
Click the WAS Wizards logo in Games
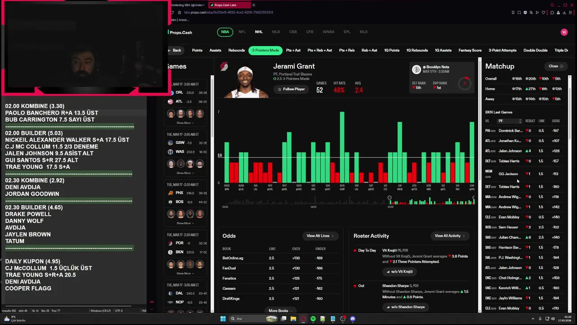point(170,152)
